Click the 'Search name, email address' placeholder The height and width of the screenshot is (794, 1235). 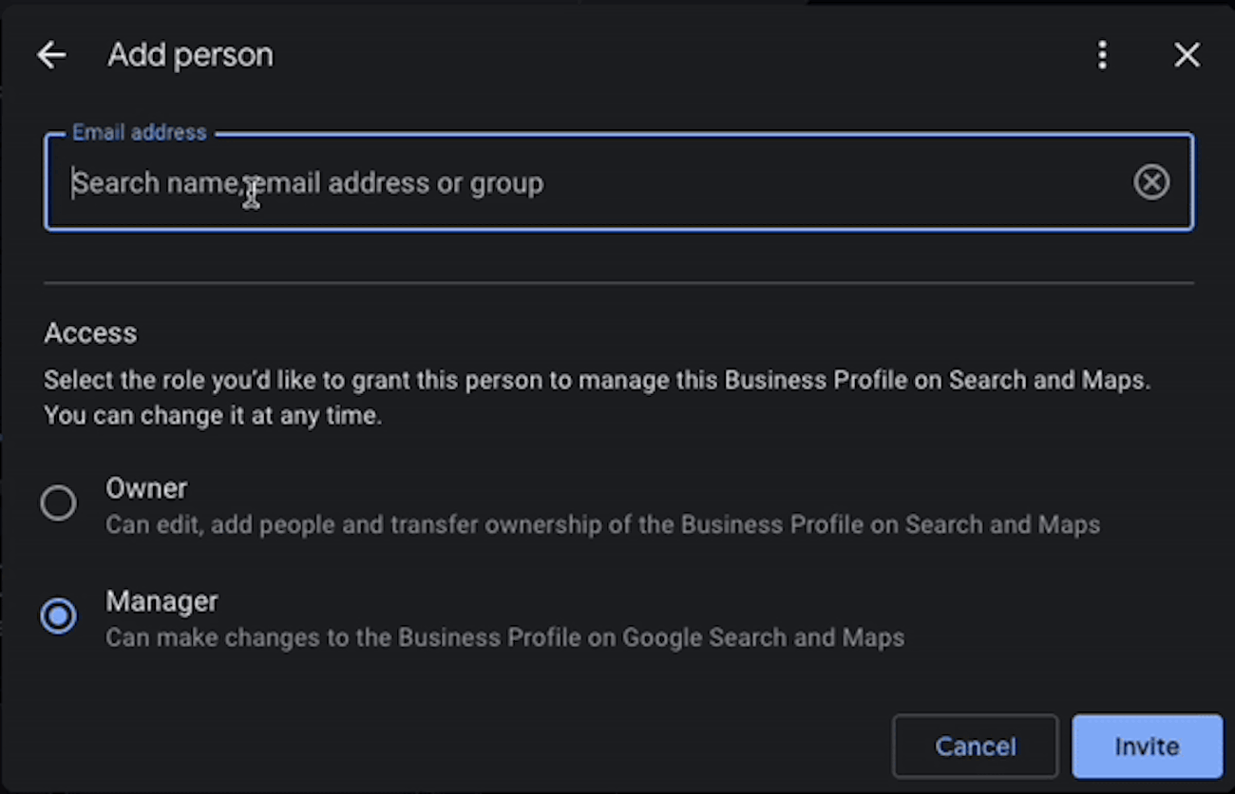[x=308, y=182]
